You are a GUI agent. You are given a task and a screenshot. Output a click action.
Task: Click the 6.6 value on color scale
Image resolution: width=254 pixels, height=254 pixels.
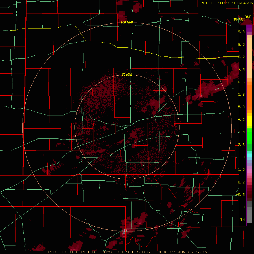(x=241, y=82)
